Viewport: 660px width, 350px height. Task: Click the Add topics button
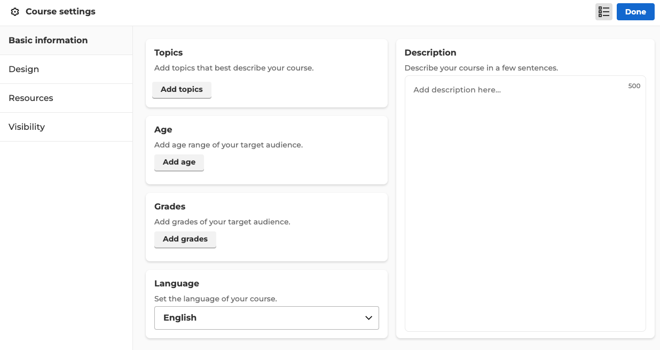click(182, 90)
